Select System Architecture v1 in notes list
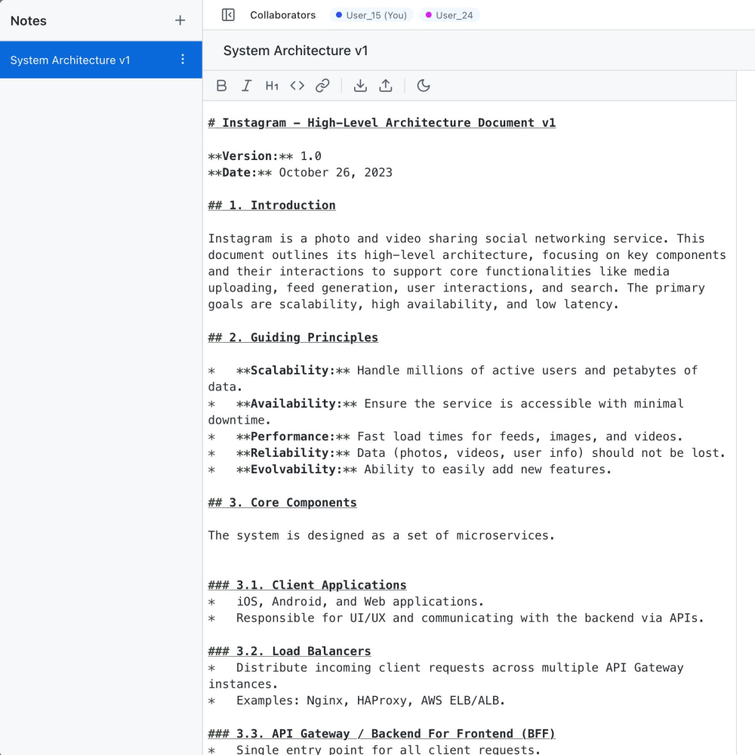 click(70, 60)
